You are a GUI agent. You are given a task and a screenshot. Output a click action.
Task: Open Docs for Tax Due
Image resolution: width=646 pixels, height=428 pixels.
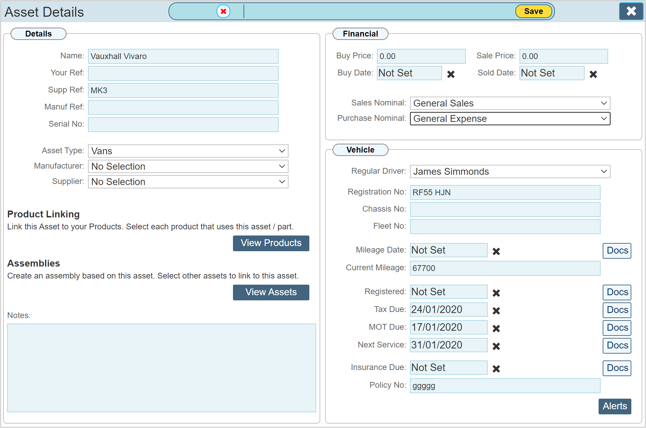point(617,310)
